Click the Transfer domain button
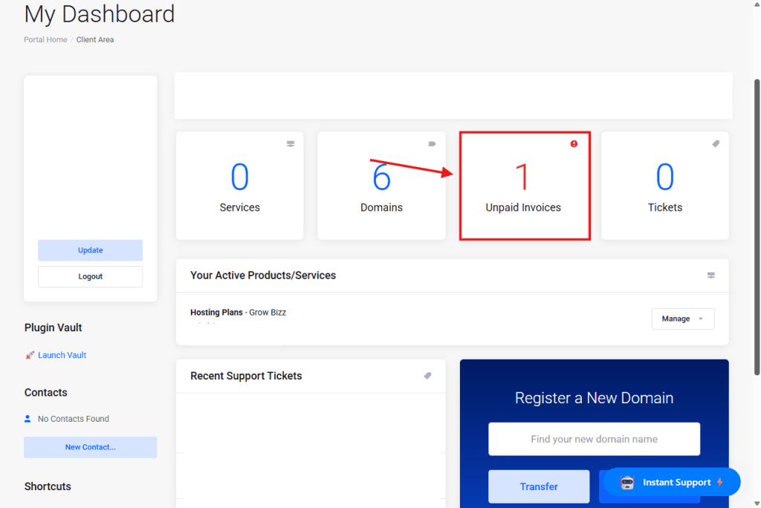This screenshot has width=761, height=508. (x=539, y=486)
